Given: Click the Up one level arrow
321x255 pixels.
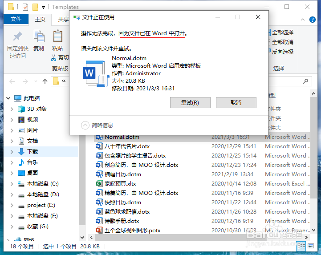Looking at the screenshot, I should 45,81.
